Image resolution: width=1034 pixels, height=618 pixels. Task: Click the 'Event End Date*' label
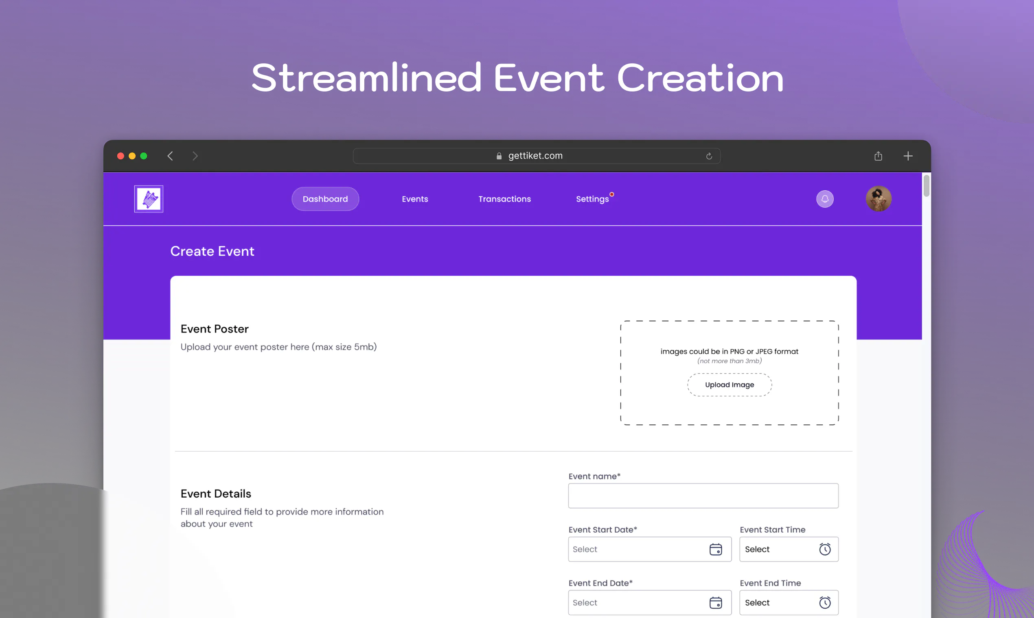tap(600, 583)
